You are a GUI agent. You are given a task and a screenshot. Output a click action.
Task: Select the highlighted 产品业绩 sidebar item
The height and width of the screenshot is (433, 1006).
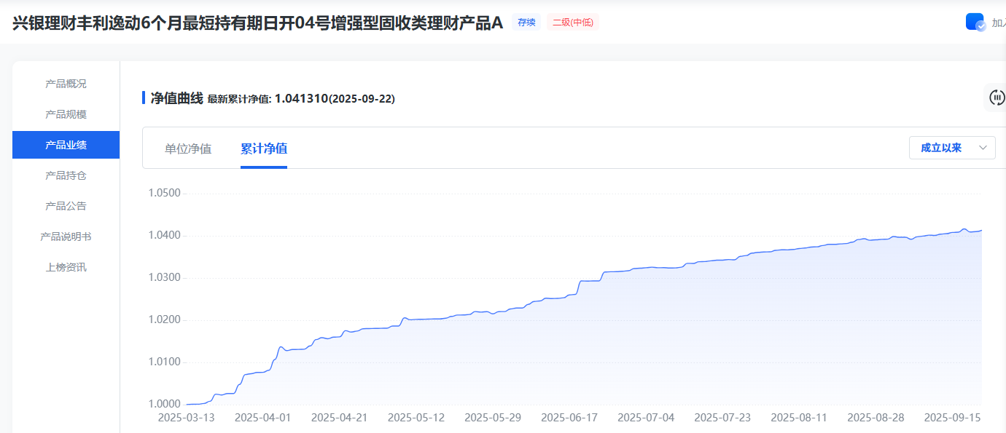66,145
